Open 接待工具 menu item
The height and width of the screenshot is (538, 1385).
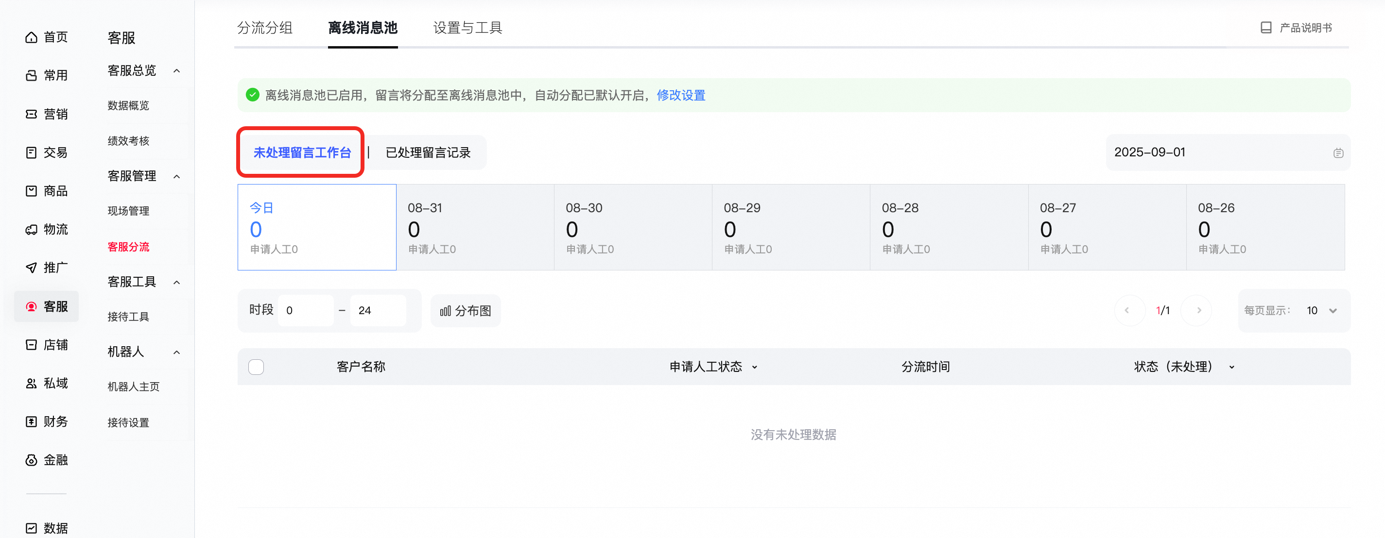click(x=128, y=317)
